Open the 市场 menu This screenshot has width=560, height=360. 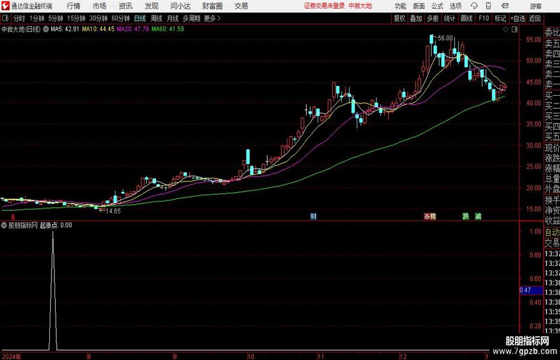[x=100, y=6]
